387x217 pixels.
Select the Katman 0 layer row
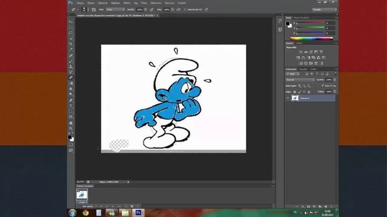click(x=310, y=98)
